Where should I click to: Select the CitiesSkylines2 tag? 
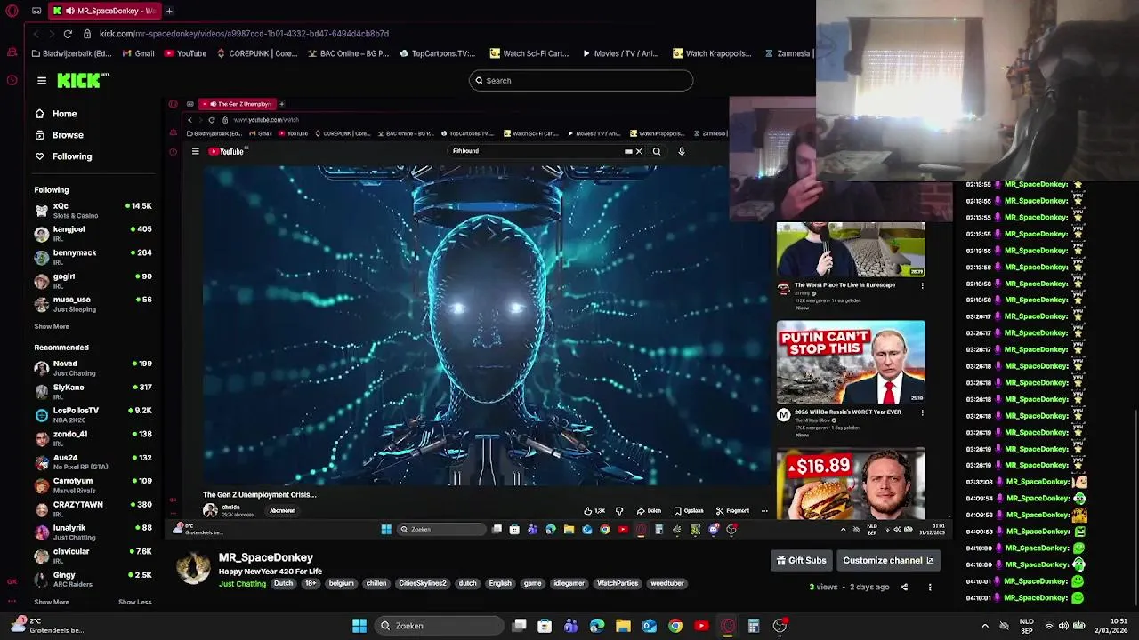pyautogui.click(x=422, y=584)
